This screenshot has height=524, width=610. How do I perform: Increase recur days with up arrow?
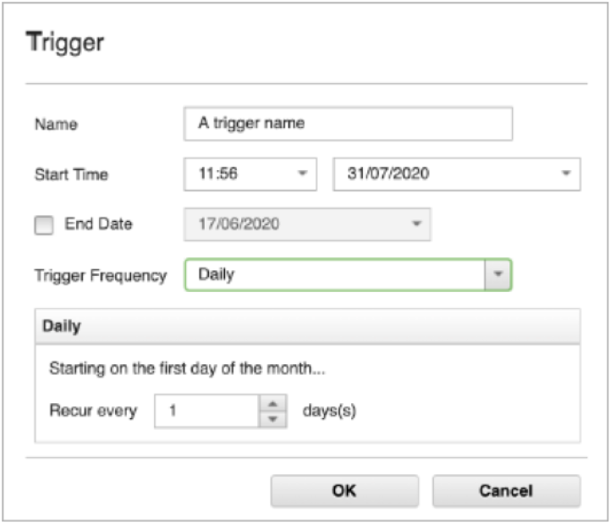click(272, 404)
